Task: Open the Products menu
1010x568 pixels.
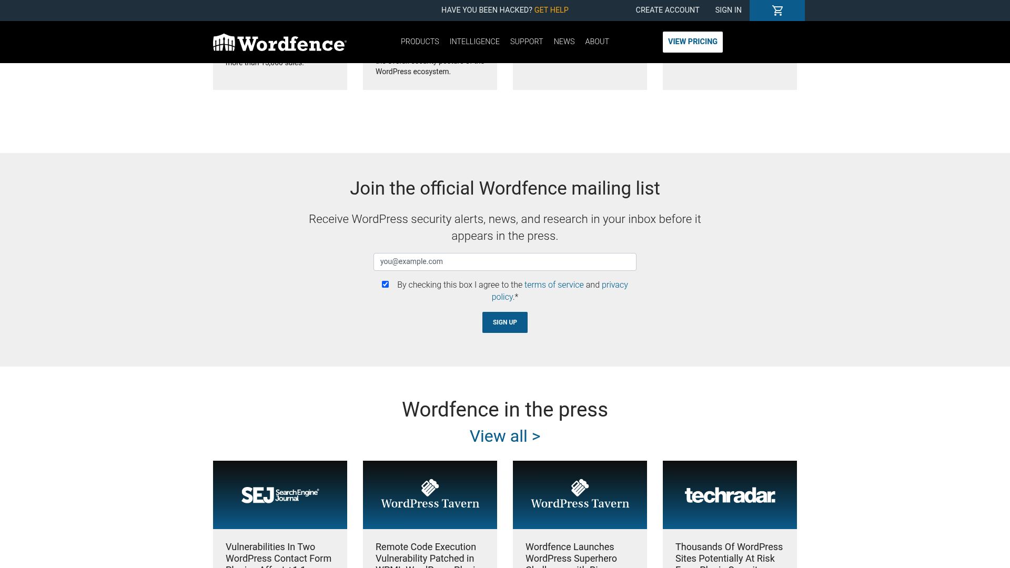Action: (x=419, y=42)
